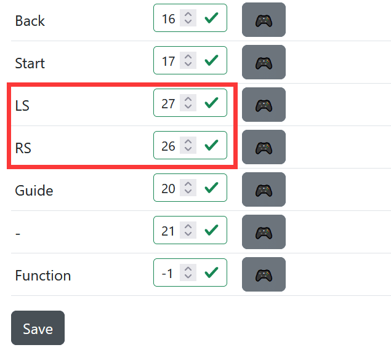Click the gamepad icon for Start
Screen dimensions: 391x350
(x=264, y=62)
